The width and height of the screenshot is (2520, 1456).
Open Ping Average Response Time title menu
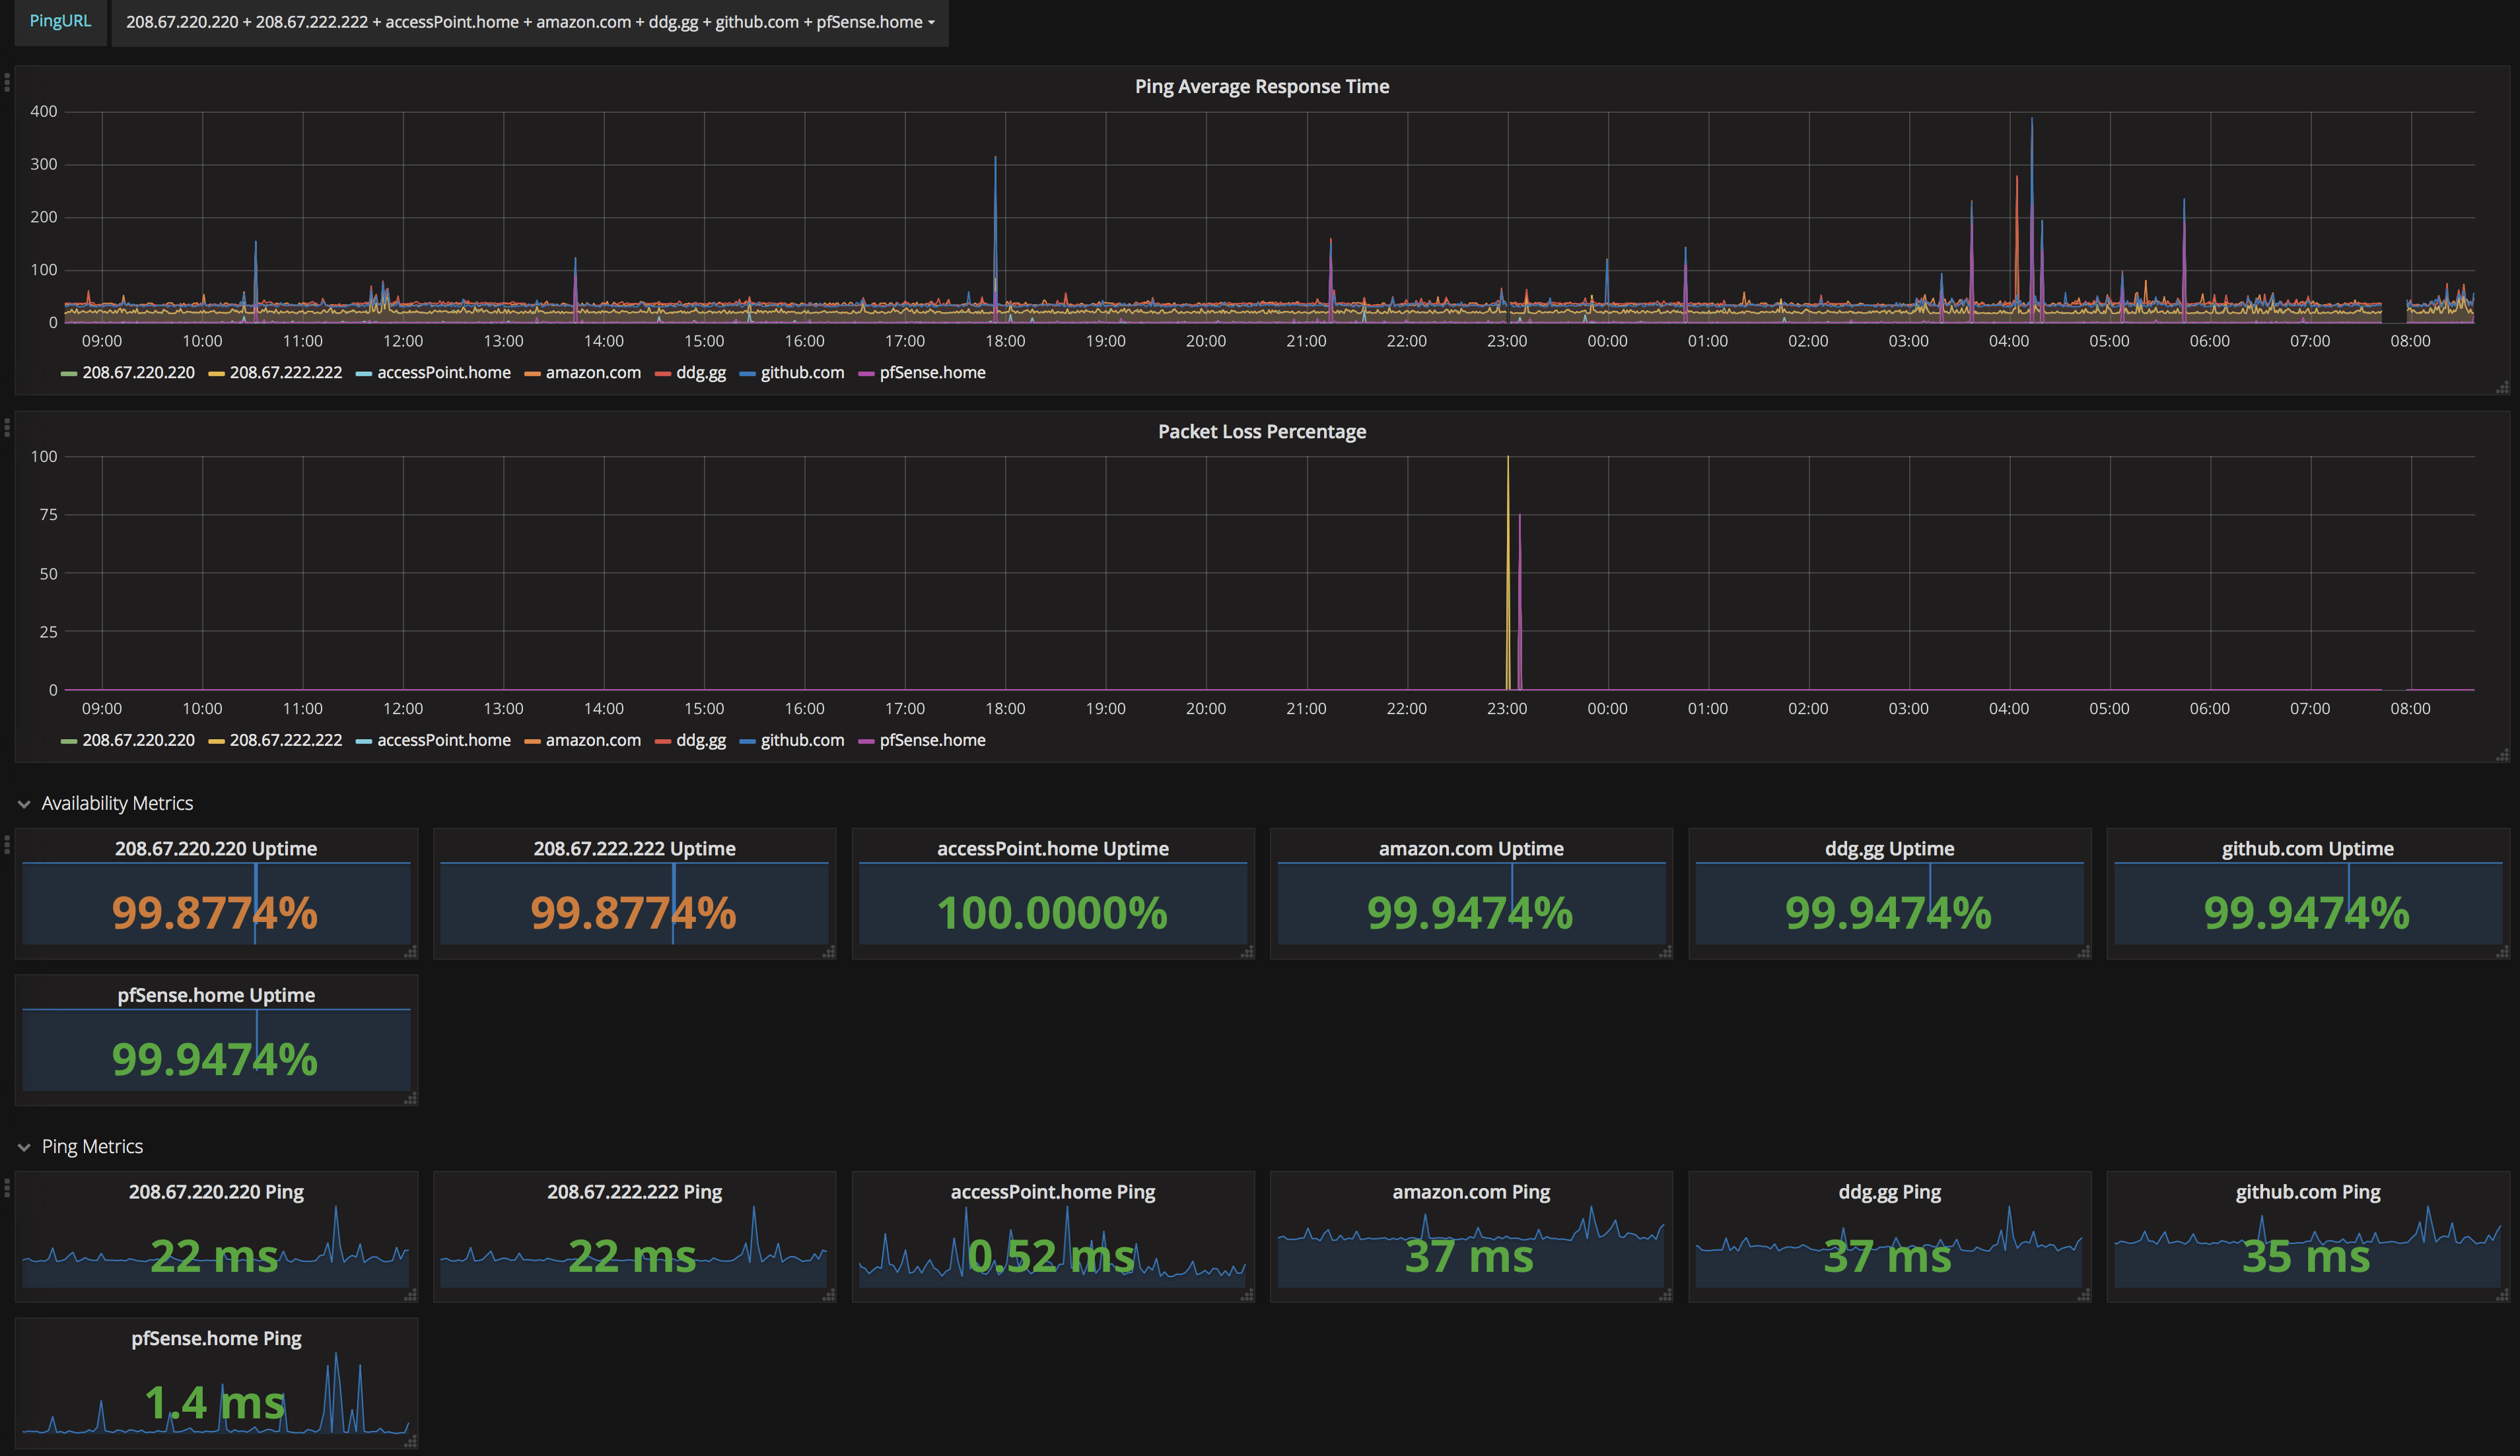[x=1261, y=87]
